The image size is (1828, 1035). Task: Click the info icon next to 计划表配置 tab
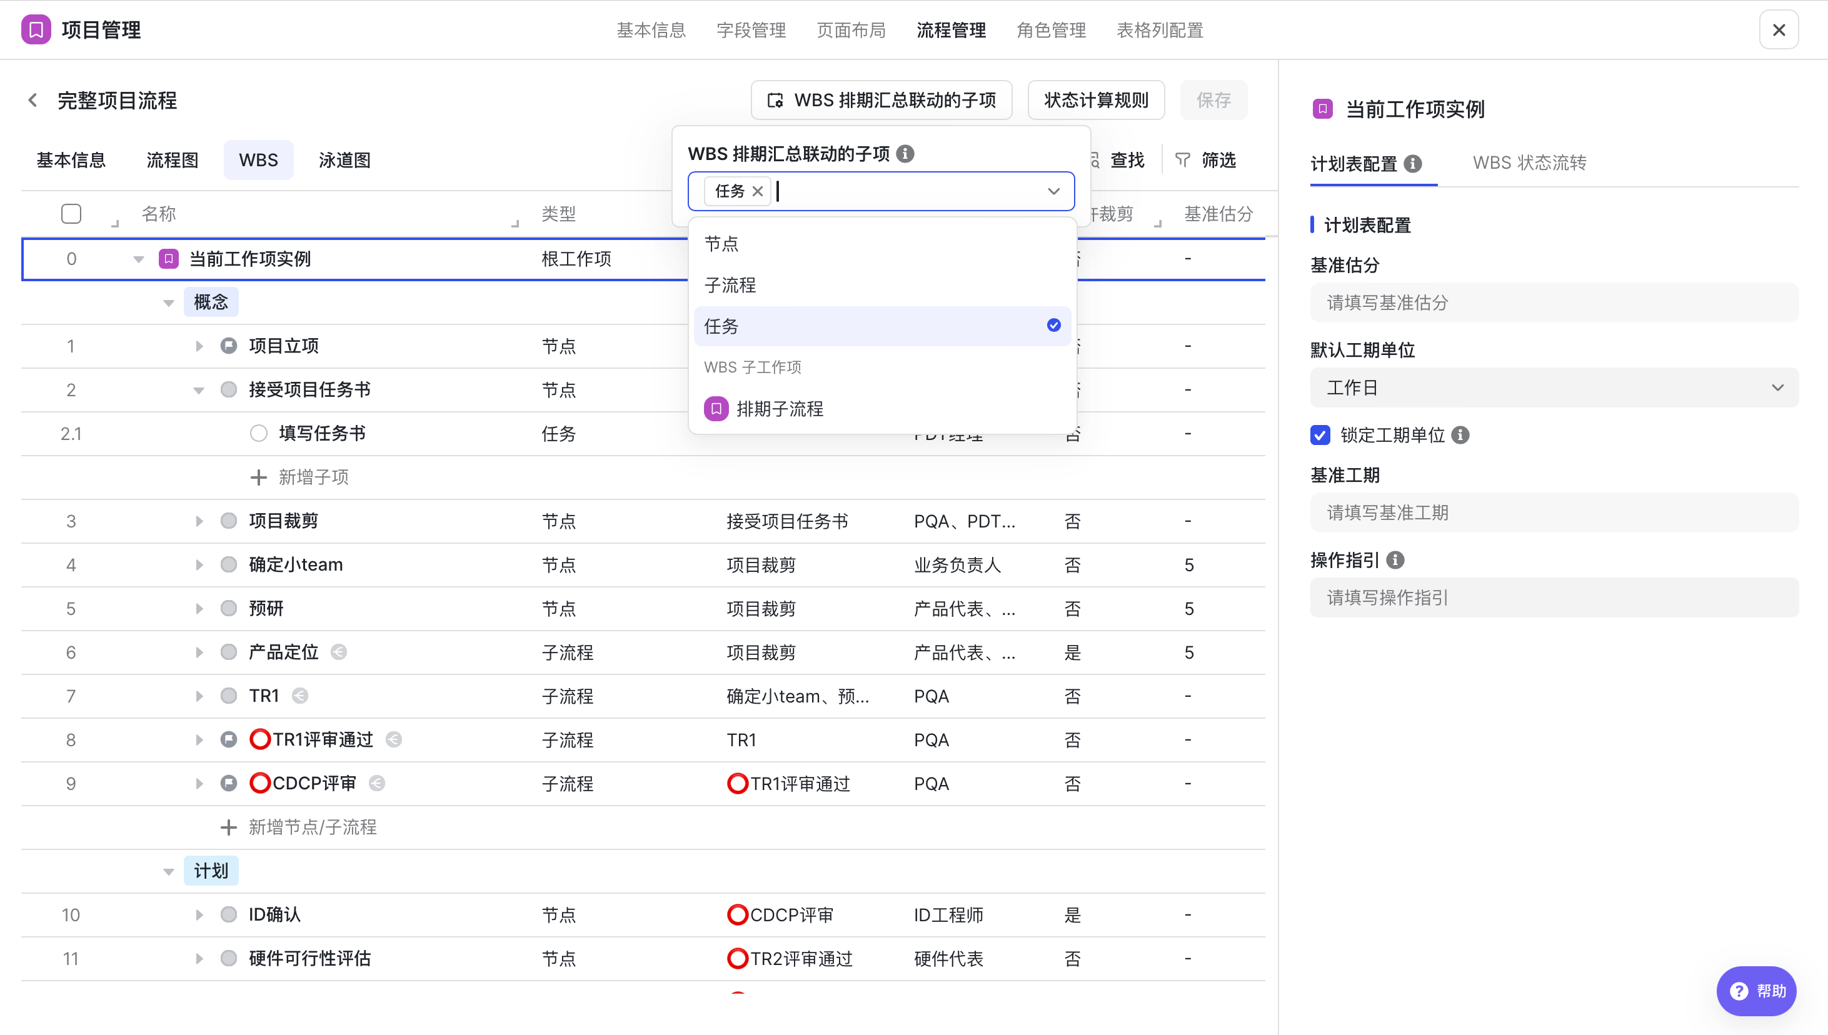coord(1414,164)
